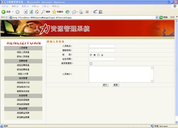Image resolution: width=178 pixels, height=128 pixels.
Task: Select the female (女) radio button
Action: coord(99,55)
